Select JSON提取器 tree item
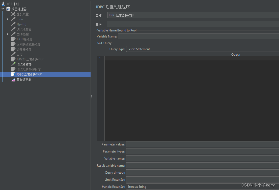Screen dimensions: 279x190 (24, 39)
